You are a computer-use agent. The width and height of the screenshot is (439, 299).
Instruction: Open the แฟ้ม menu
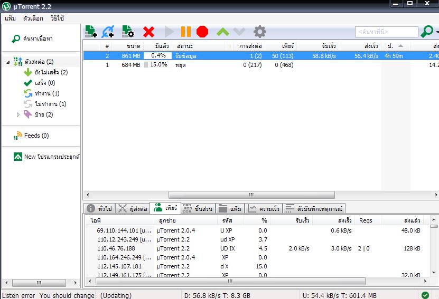[11, 18]
